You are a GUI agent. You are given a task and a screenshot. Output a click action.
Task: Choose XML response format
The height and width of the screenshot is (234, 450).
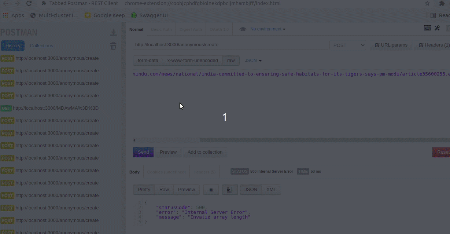pyautogui.click(x=271, y=190)
